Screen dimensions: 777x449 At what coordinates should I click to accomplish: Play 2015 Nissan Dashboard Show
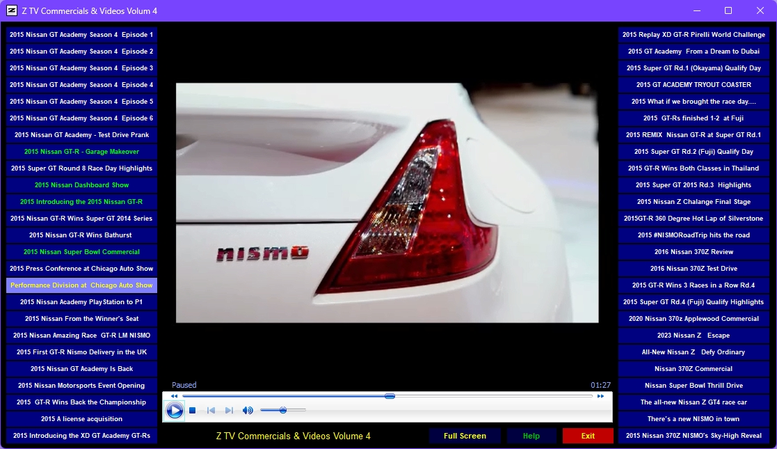(81, 185)
